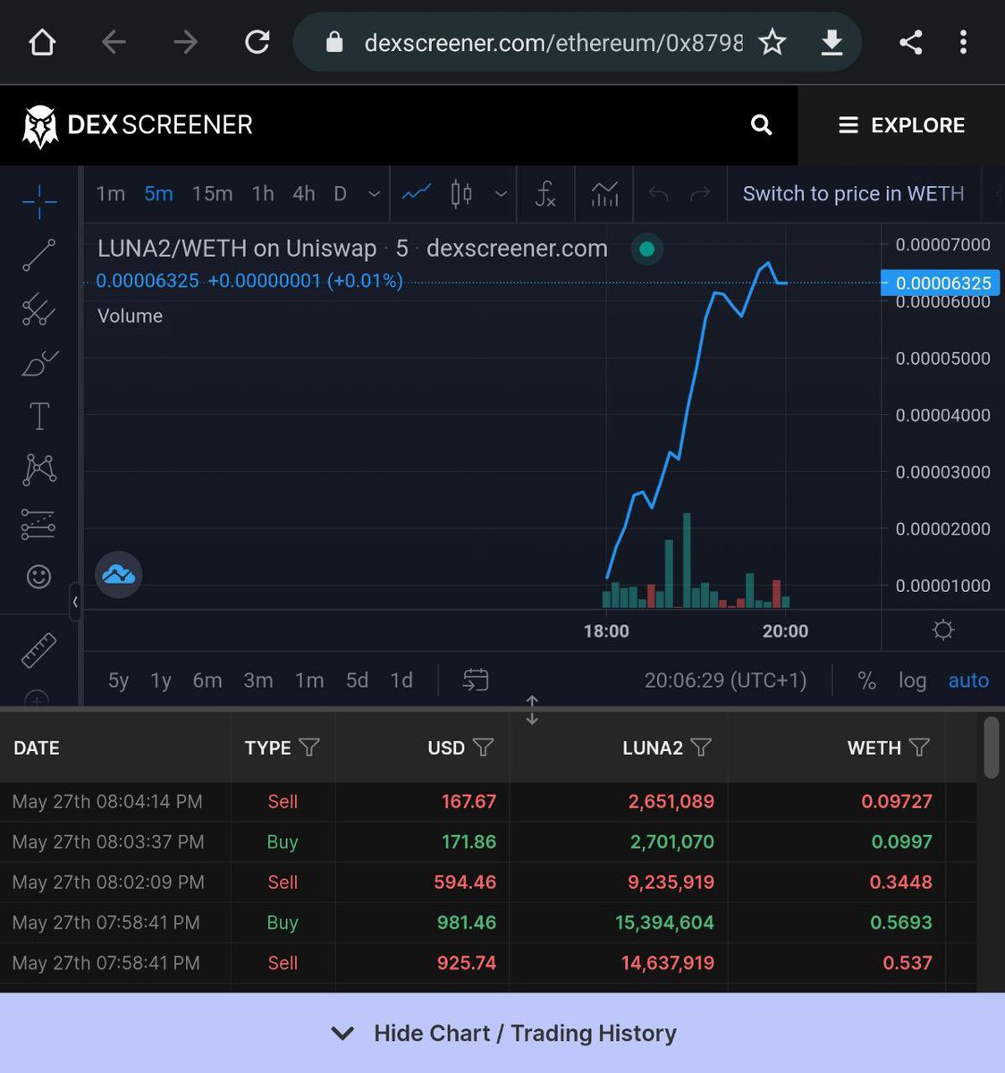Open the go-to-date calendar icon

pyautogui.click(x=475, y=680)
